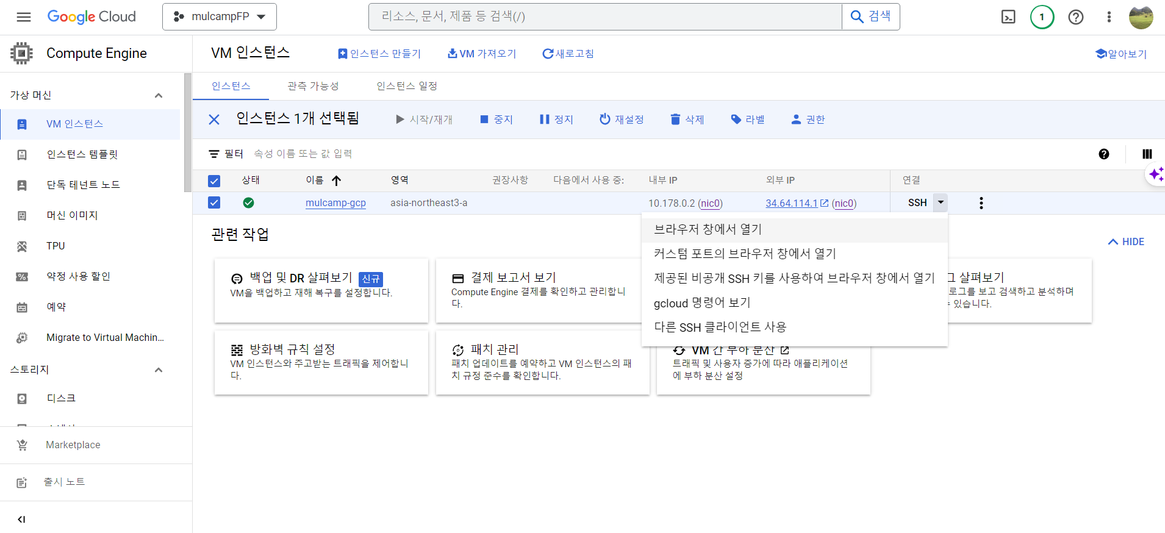Viewport: 1165px width, 533px height.
Task: Switch to the 인스턴스 tab
Action: tap(231, 86)
